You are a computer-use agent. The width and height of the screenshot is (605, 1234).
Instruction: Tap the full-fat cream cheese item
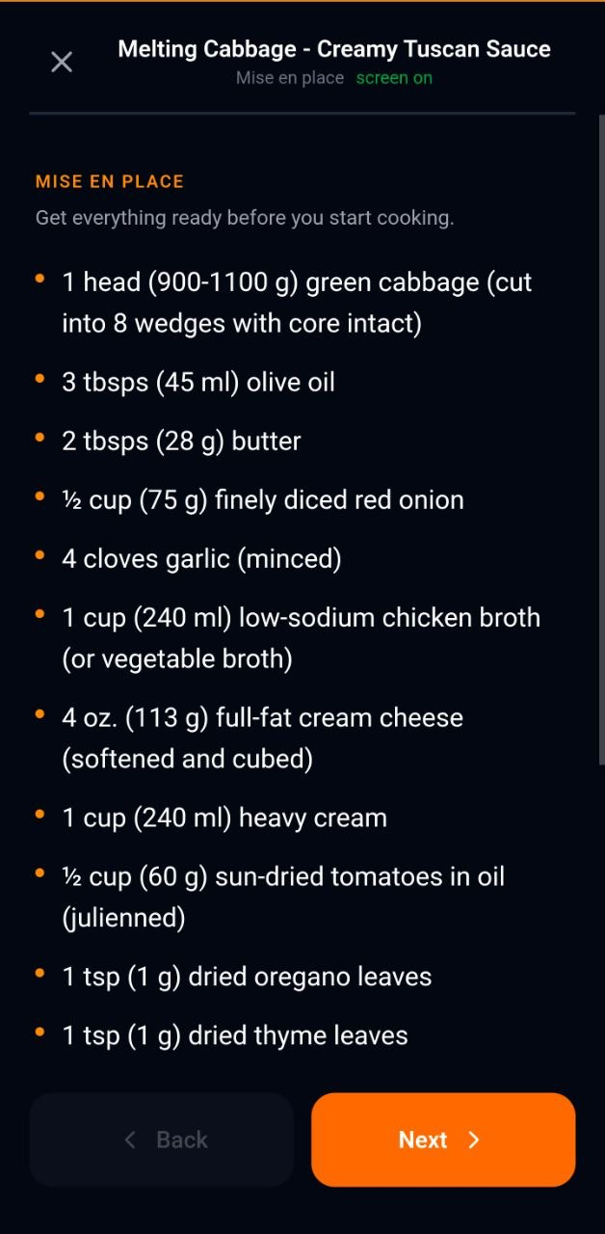point(262,738)
